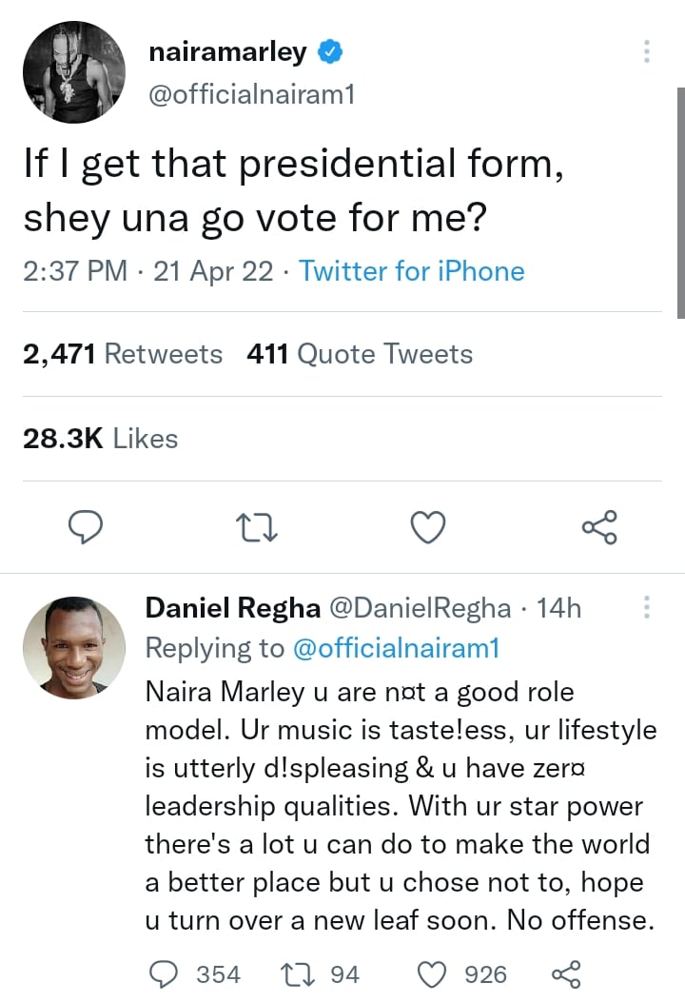Click the blue verified badge beside nairamarley
685x1002 pixels.
coord(330,52)
